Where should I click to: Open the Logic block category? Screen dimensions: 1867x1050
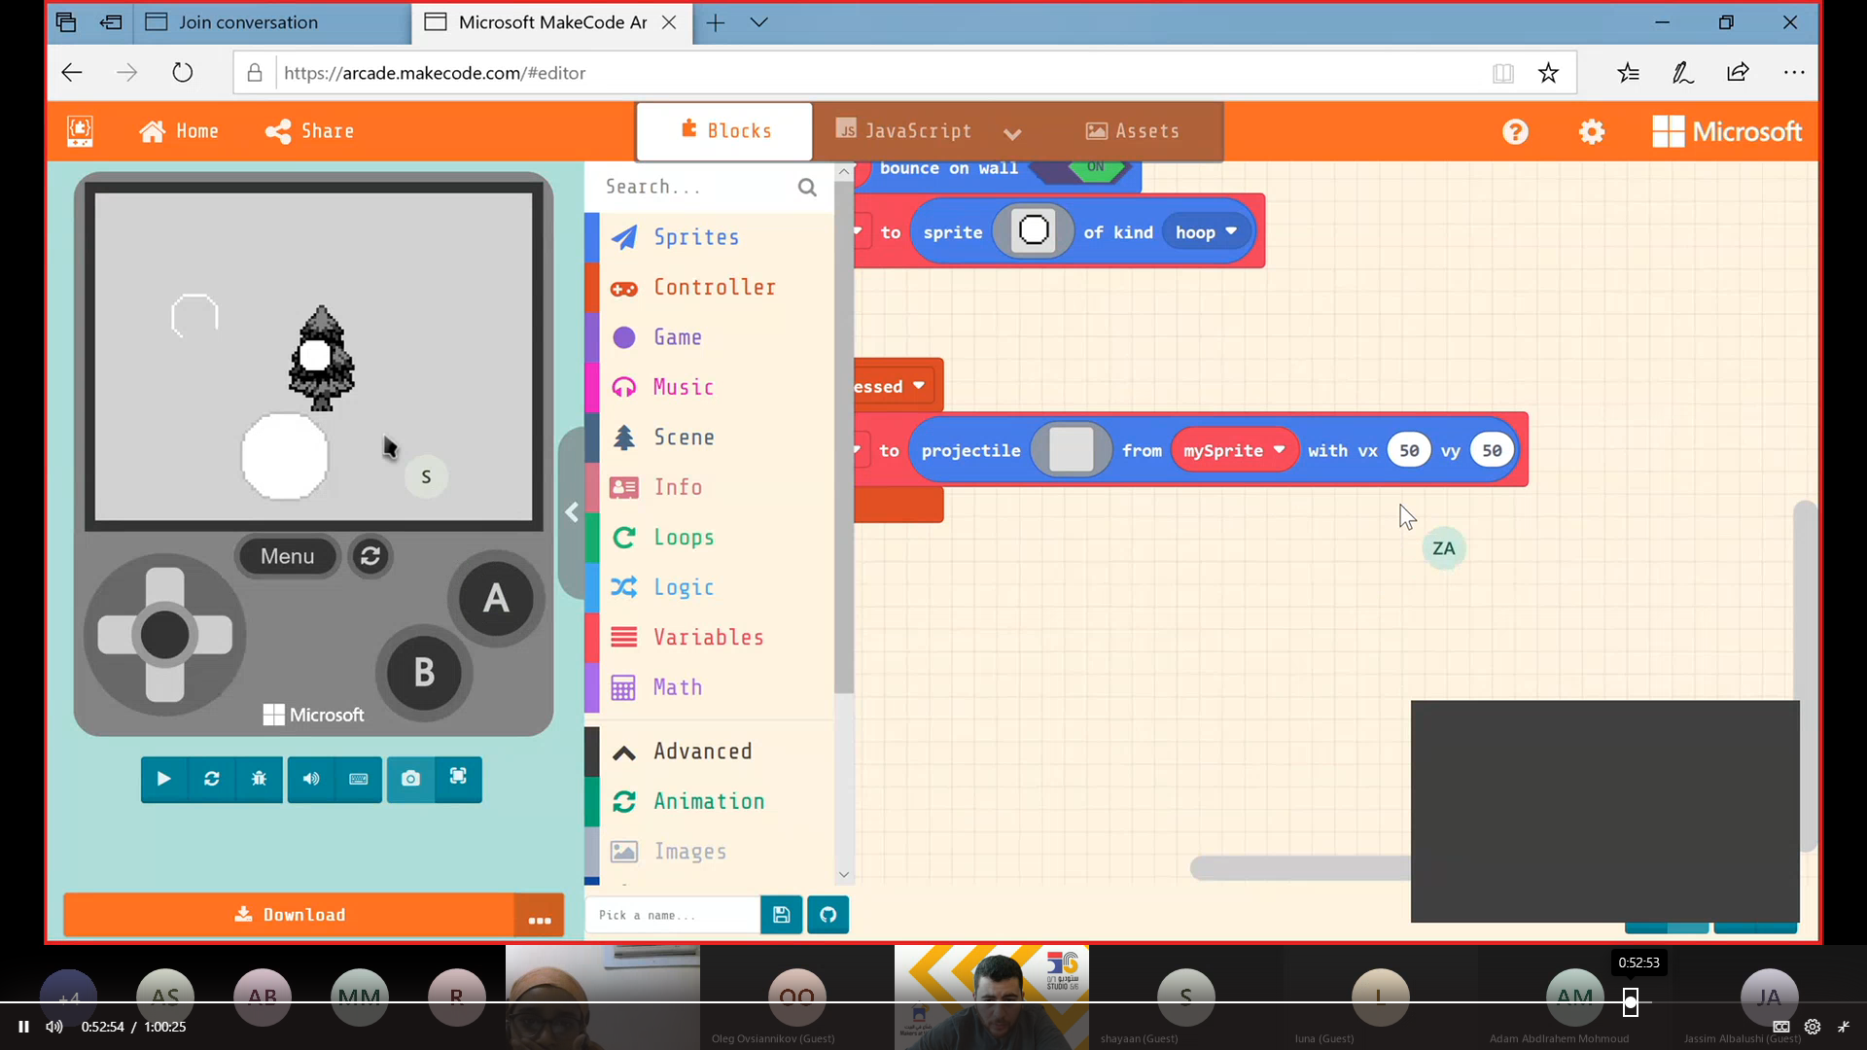pyautogui.click(x=710, y=587)
